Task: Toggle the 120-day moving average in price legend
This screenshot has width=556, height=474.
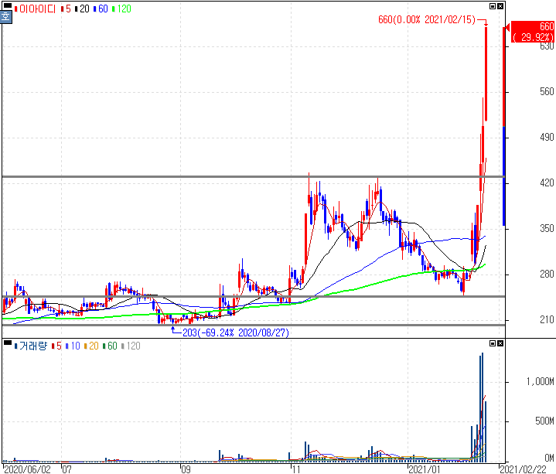Action: coord(121,9)
